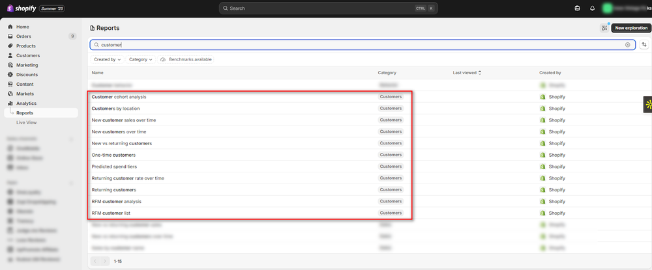The height and width of the screenshot is (270, 652).
Task: Click the Home icon in sidebar
Action: [x=10, y=27]
